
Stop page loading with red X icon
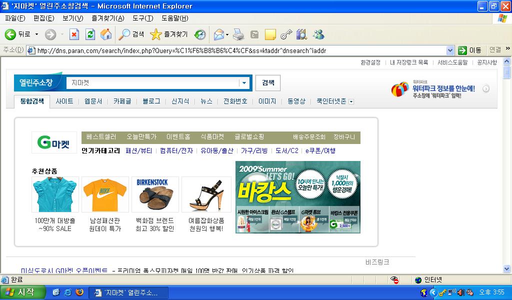click(74, 34)
